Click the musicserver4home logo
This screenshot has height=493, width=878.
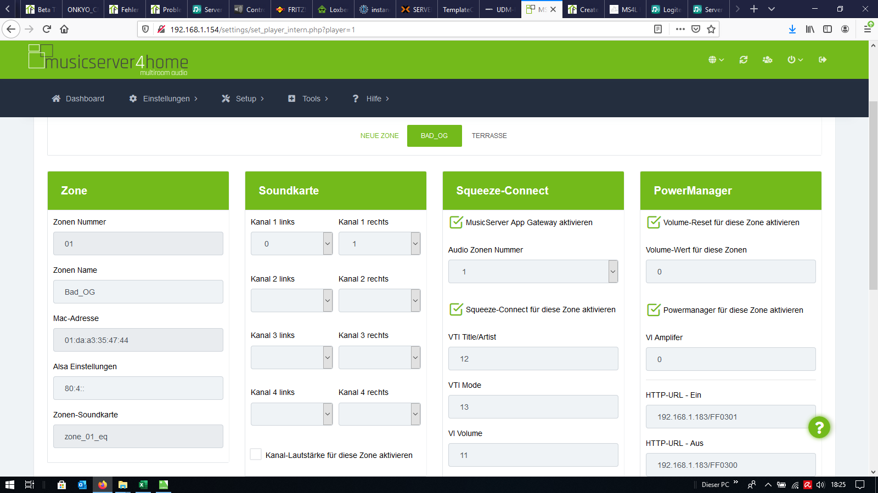(x=108, y=60)
